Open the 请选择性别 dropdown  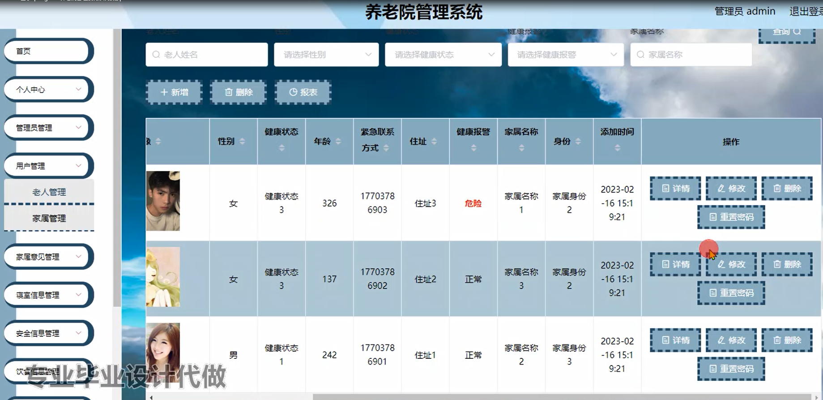(326, 55)
